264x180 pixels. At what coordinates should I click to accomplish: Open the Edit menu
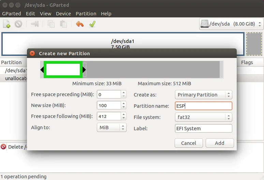(x=30, y=14)
